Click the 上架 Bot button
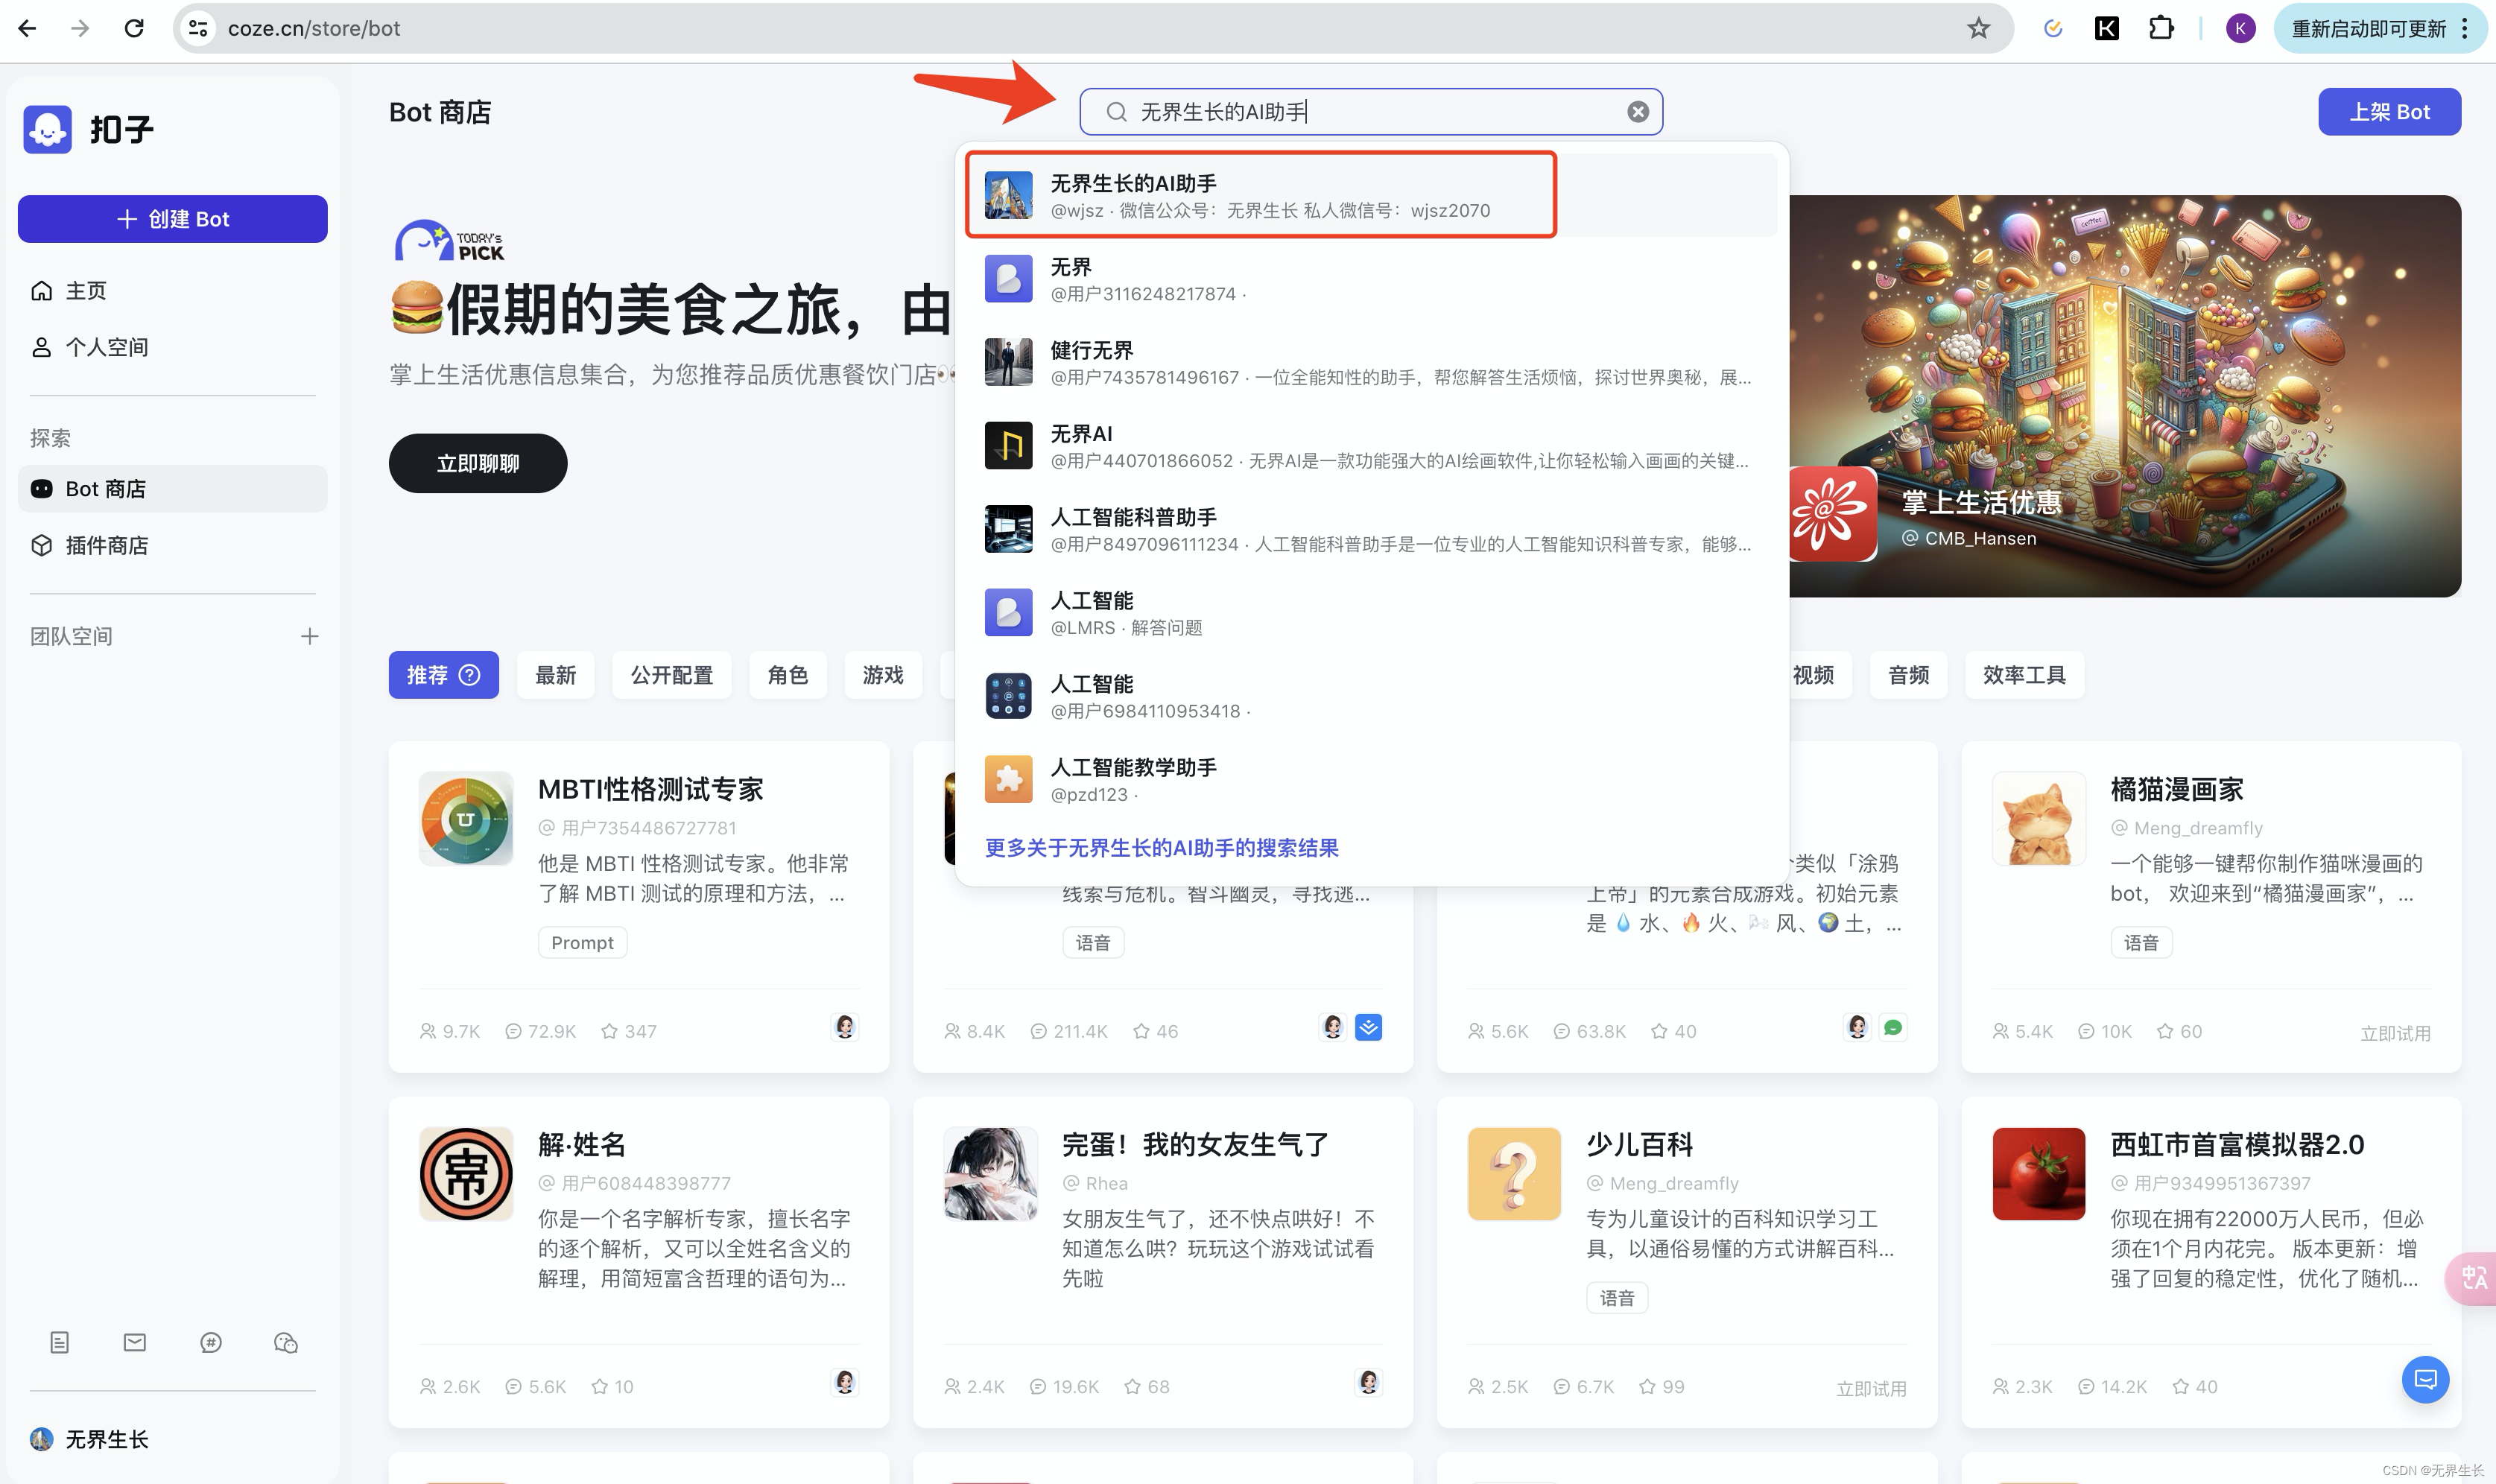The image size is (2496, 1484). 2388,112
